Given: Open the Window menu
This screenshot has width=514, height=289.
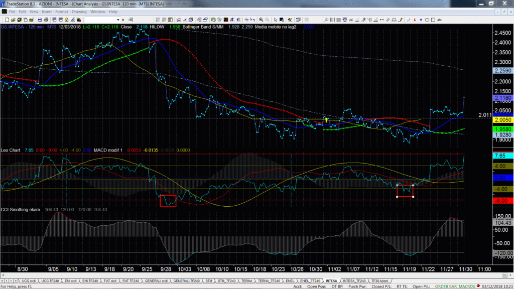Looking at the screenshot, I should coord(98,12).
